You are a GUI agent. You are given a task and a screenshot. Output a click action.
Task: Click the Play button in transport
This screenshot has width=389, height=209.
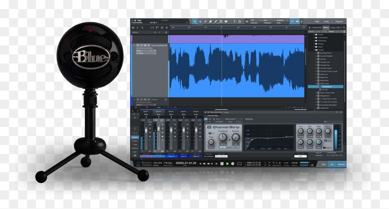[228, 164]
